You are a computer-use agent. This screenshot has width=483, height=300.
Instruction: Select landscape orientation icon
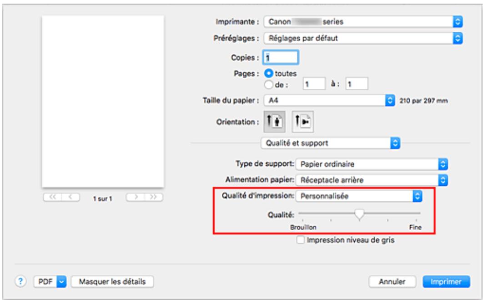click(303, 122)
